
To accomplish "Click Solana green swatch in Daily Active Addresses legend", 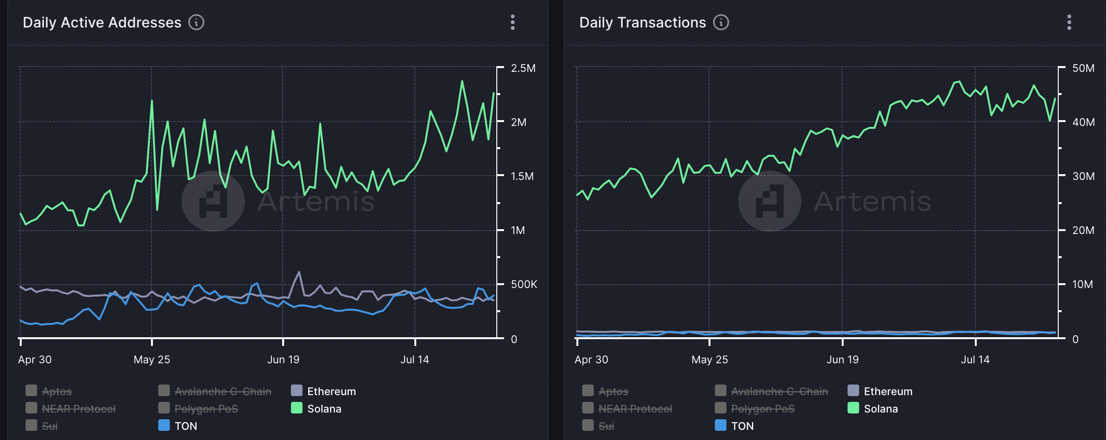I will click(297, 408).
